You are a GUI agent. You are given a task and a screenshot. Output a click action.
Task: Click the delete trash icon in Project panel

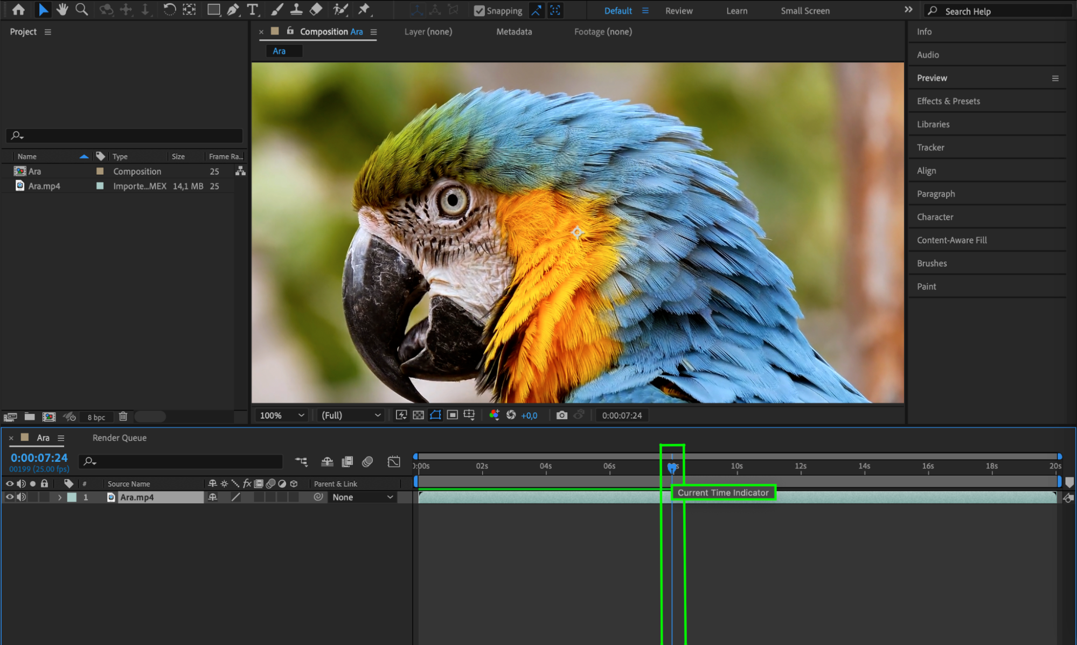coord(123,417)
